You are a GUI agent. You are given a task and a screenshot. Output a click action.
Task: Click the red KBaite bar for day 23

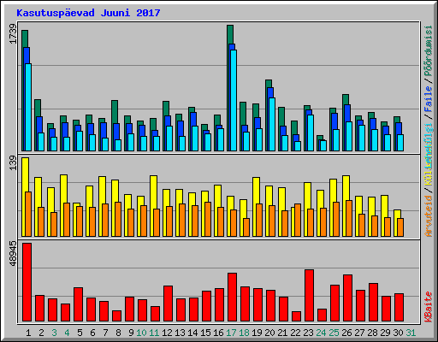click(x=310, y=296)
